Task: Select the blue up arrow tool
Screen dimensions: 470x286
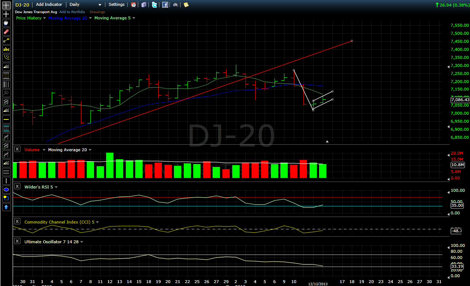Action: tap(6, 207)
